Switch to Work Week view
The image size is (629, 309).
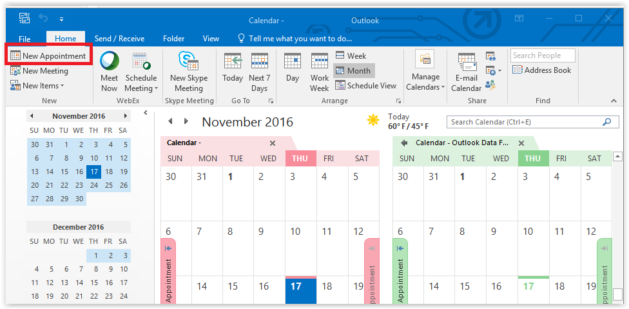pos(319,72)
